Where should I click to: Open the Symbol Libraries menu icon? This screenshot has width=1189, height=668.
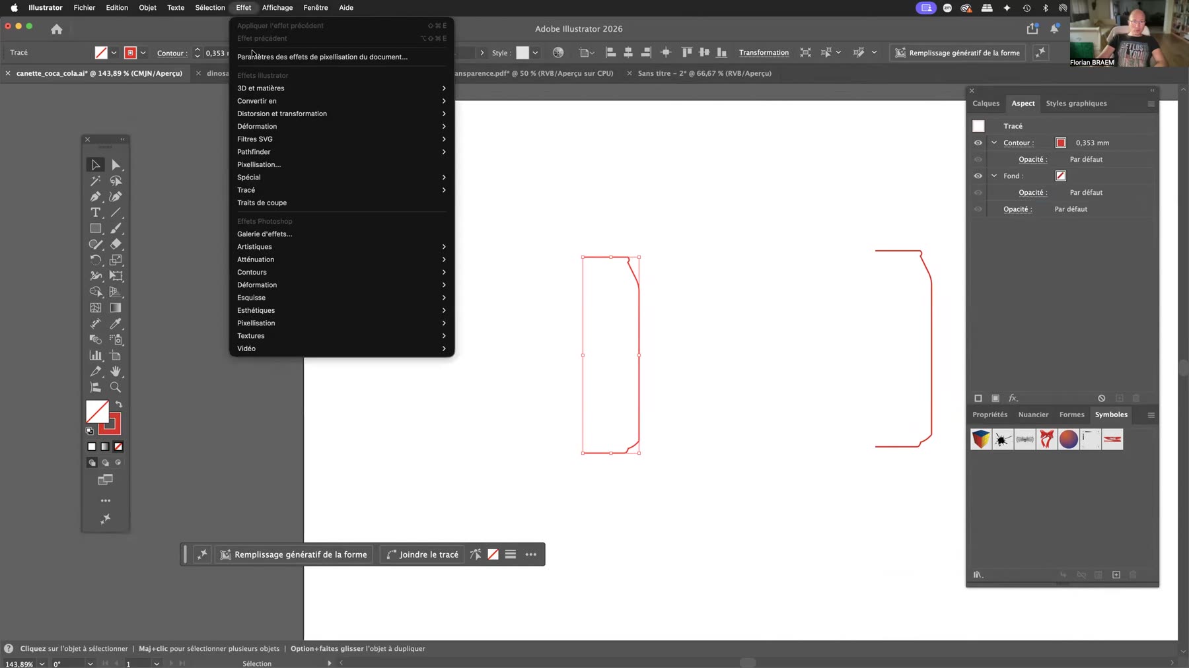coord(978,574)
